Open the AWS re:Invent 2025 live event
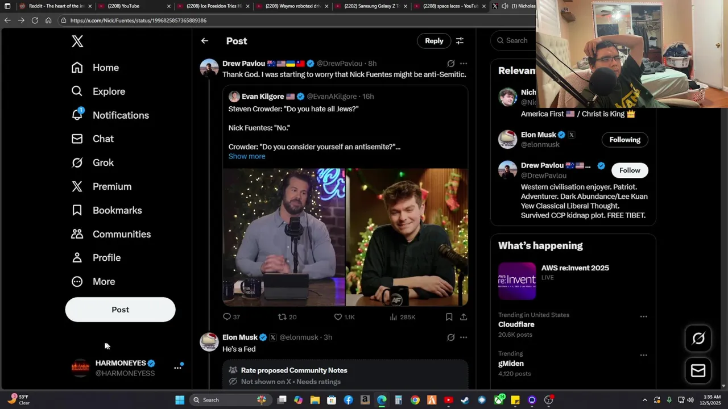Image resolution: width=728 pixels, height=409 pixels. [573, 281]
